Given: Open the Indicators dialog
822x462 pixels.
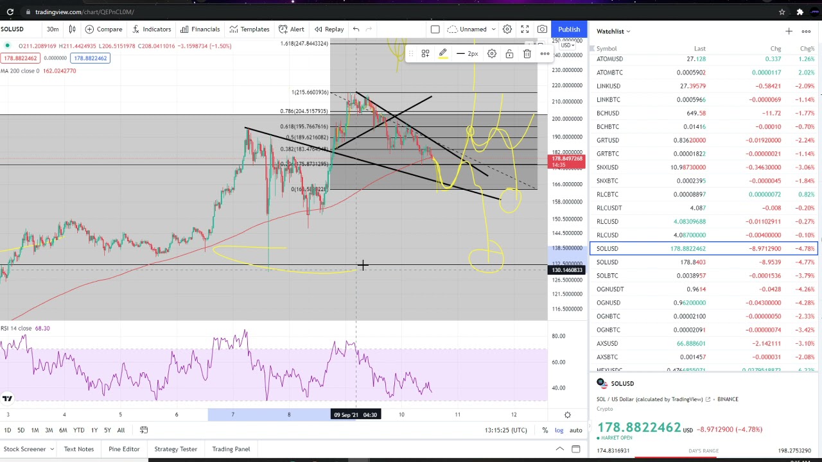Looking at the screenshot, I should point(151,29).
